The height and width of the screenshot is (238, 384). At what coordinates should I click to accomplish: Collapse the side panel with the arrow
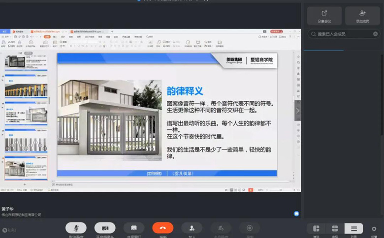tap(297, 111)
